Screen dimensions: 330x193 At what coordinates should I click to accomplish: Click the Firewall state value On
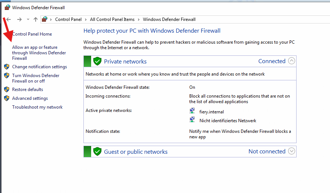[x=192, y=87]
